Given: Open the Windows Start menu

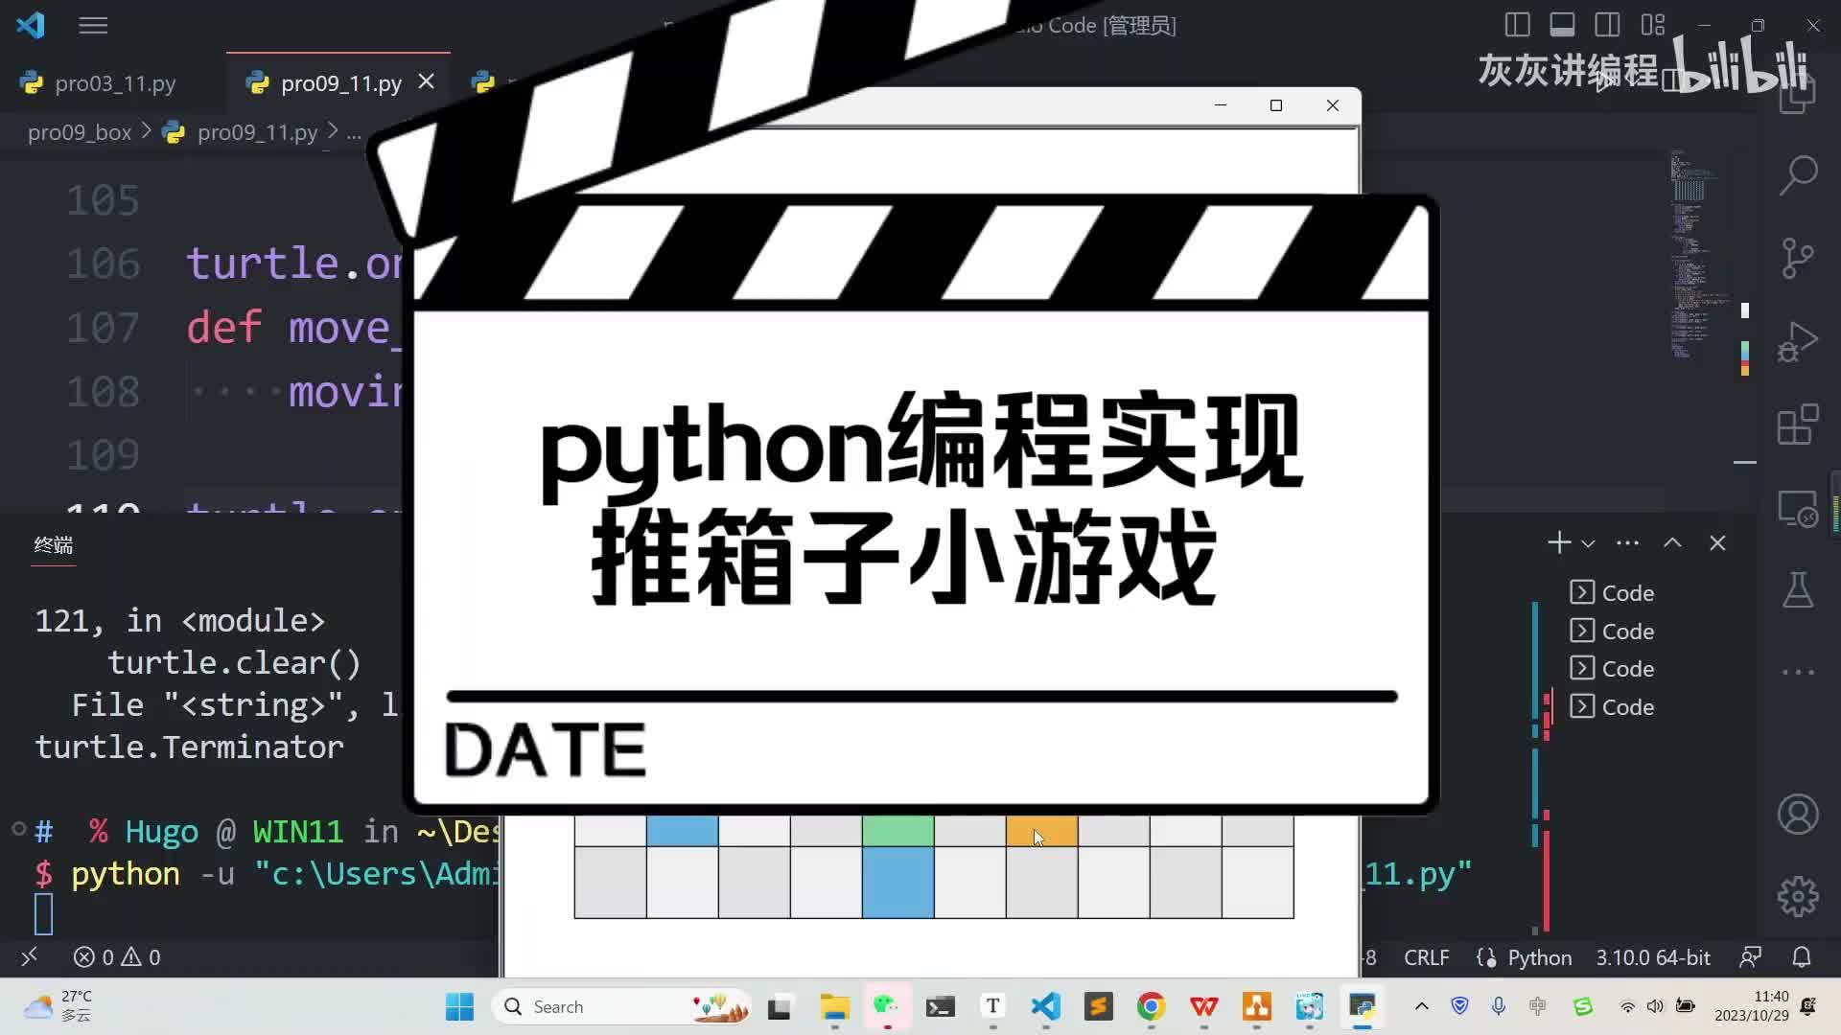Looking at the screenshot, I should (459, 1006).
